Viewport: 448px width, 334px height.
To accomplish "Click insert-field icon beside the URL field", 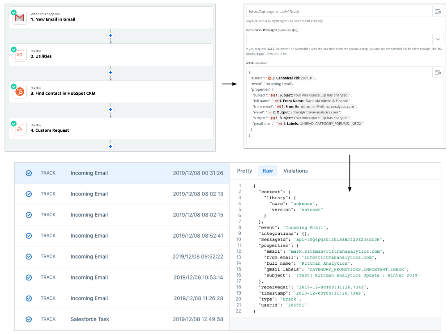I will (438, 12).
